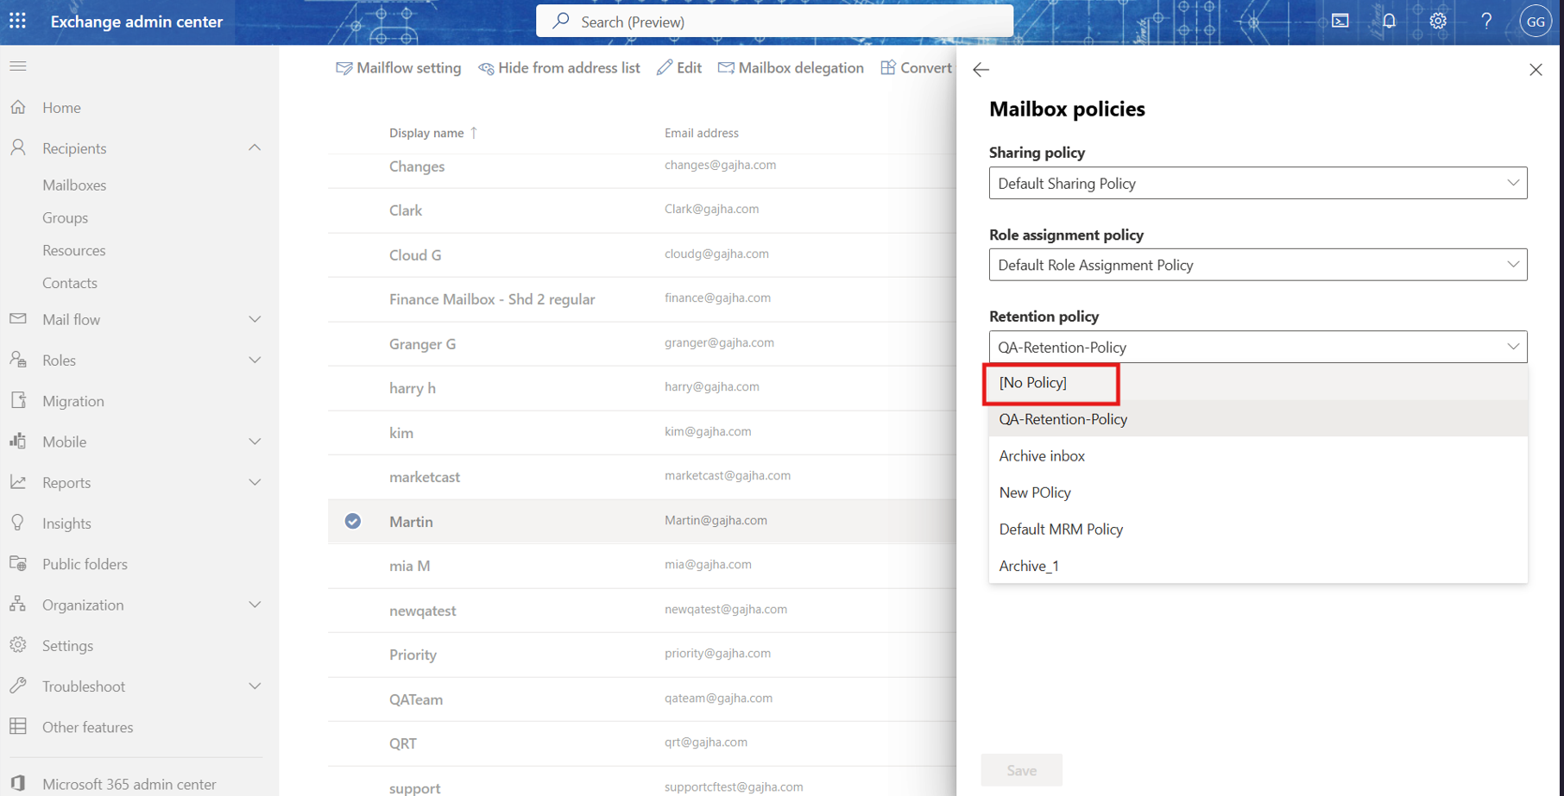The image size is (1564, 796).
Task: Toggle the Retention policy dropdown
Action: point(1258,347)
